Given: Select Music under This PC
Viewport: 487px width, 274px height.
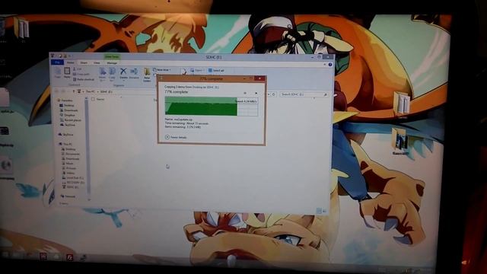Looking at the screenshot, I should (x=68, y=164).
